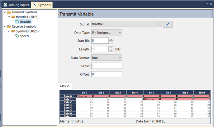Screen dimensions: 214x127
Task: Click the Offset input field
Action: pos(107,74)
